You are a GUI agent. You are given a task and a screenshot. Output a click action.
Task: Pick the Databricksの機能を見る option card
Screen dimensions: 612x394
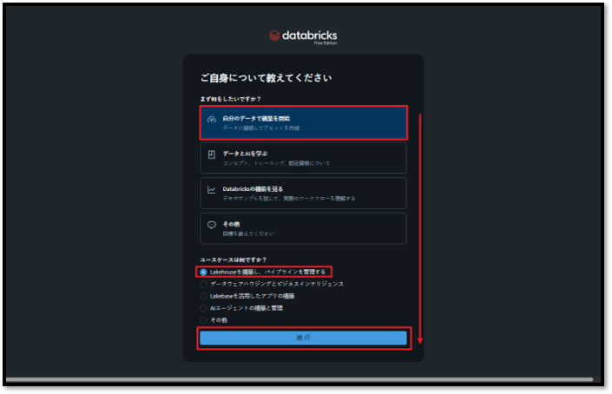pyautogui.click(x=303, y=193)
